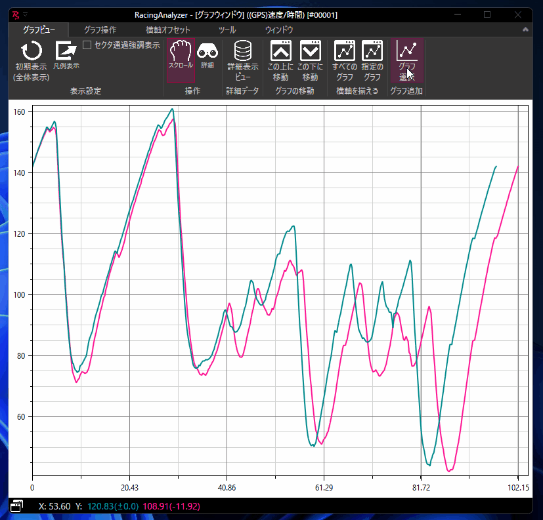Click the 160 peak of the teal curve

(172, 110)
